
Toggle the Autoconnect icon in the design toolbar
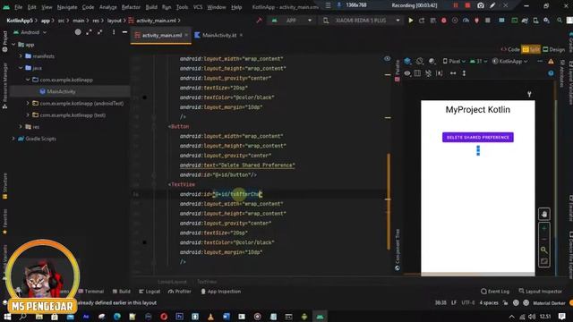428,73
